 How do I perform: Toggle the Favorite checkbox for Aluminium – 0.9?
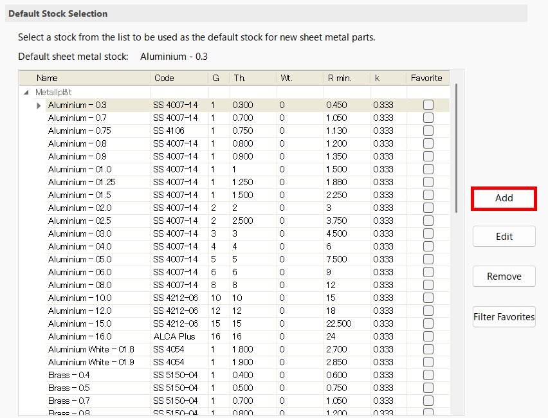[x=428, y=156]
